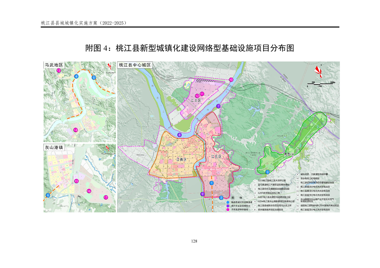Select purple marker 9 on the map
The width and height of the screenshot is (380, 268).
tap(203, 194)
